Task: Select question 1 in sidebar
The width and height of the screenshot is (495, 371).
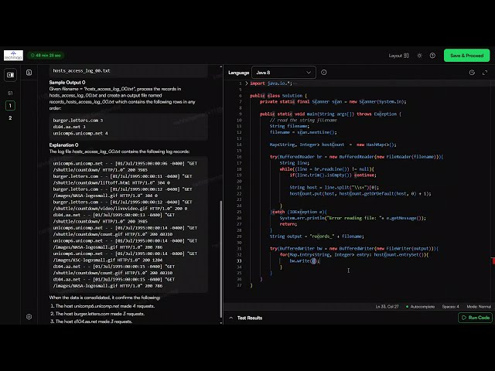Action: [x=10, y=105]
